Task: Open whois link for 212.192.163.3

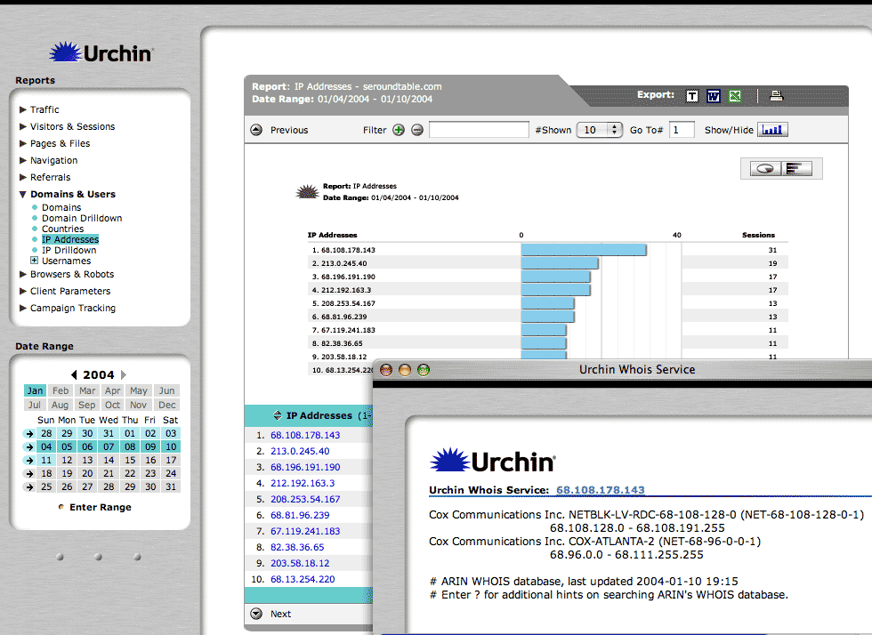Action: [303, 483]
